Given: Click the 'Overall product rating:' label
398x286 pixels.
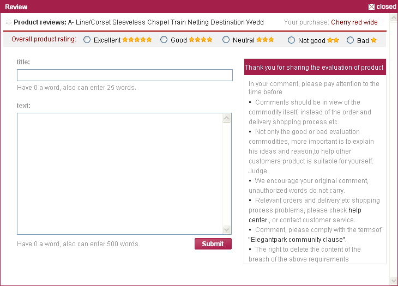Looking at the screenshot, I should click(44, 39).
